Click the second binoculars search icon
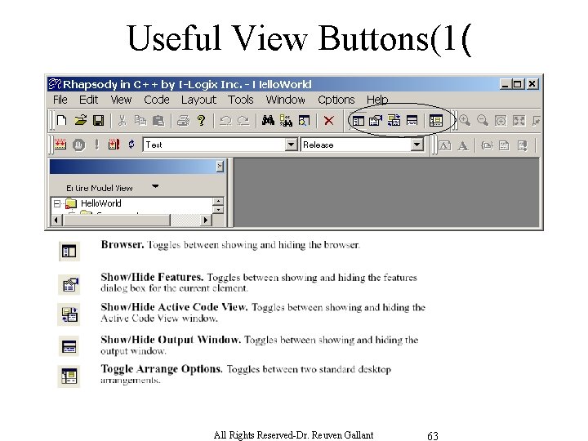 point(286,120)
